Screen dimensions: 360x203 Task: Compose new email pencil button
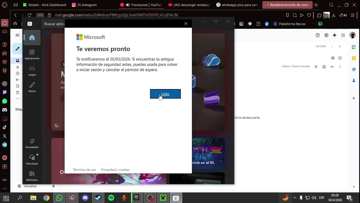point(18,48)
